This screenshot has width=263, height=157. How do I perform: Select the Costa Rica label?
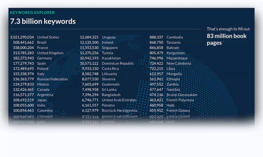(x=110, y=69)
